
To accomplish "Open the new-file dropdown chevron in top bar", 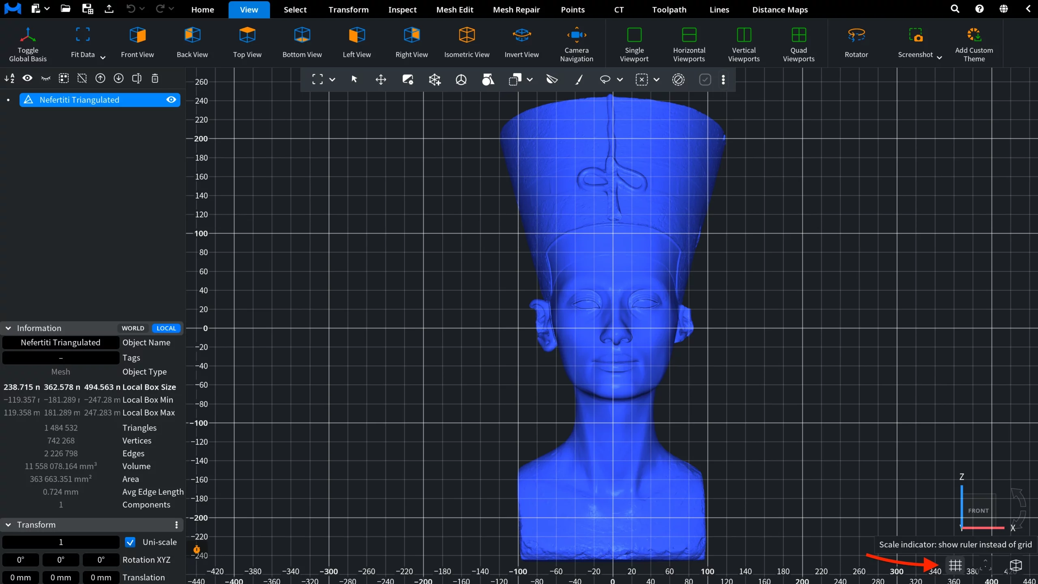I will (x=47, y=9).
